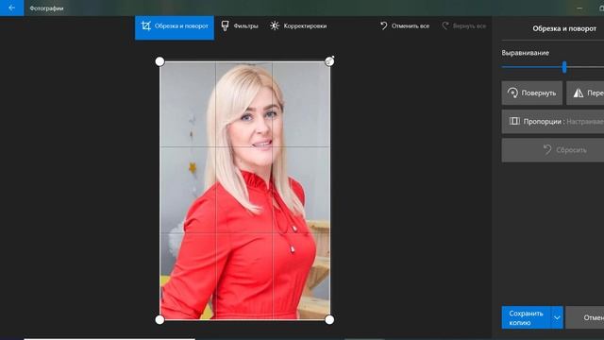
Task: Expand the save options chevron
Action: tap(557, 317)
